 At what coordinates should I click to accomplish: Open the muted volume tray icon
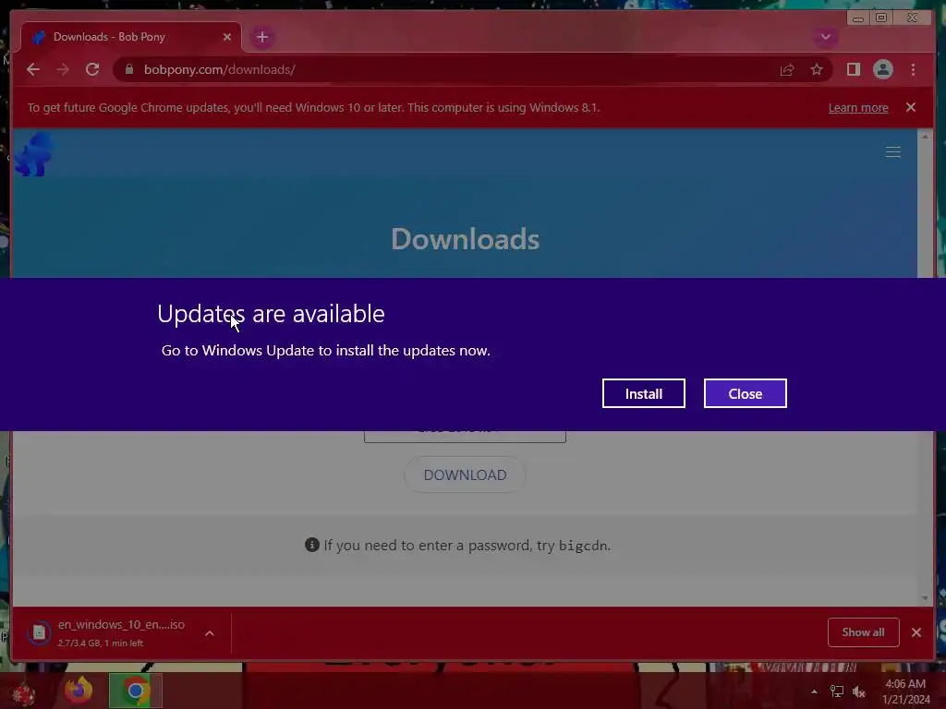[858, 691]
